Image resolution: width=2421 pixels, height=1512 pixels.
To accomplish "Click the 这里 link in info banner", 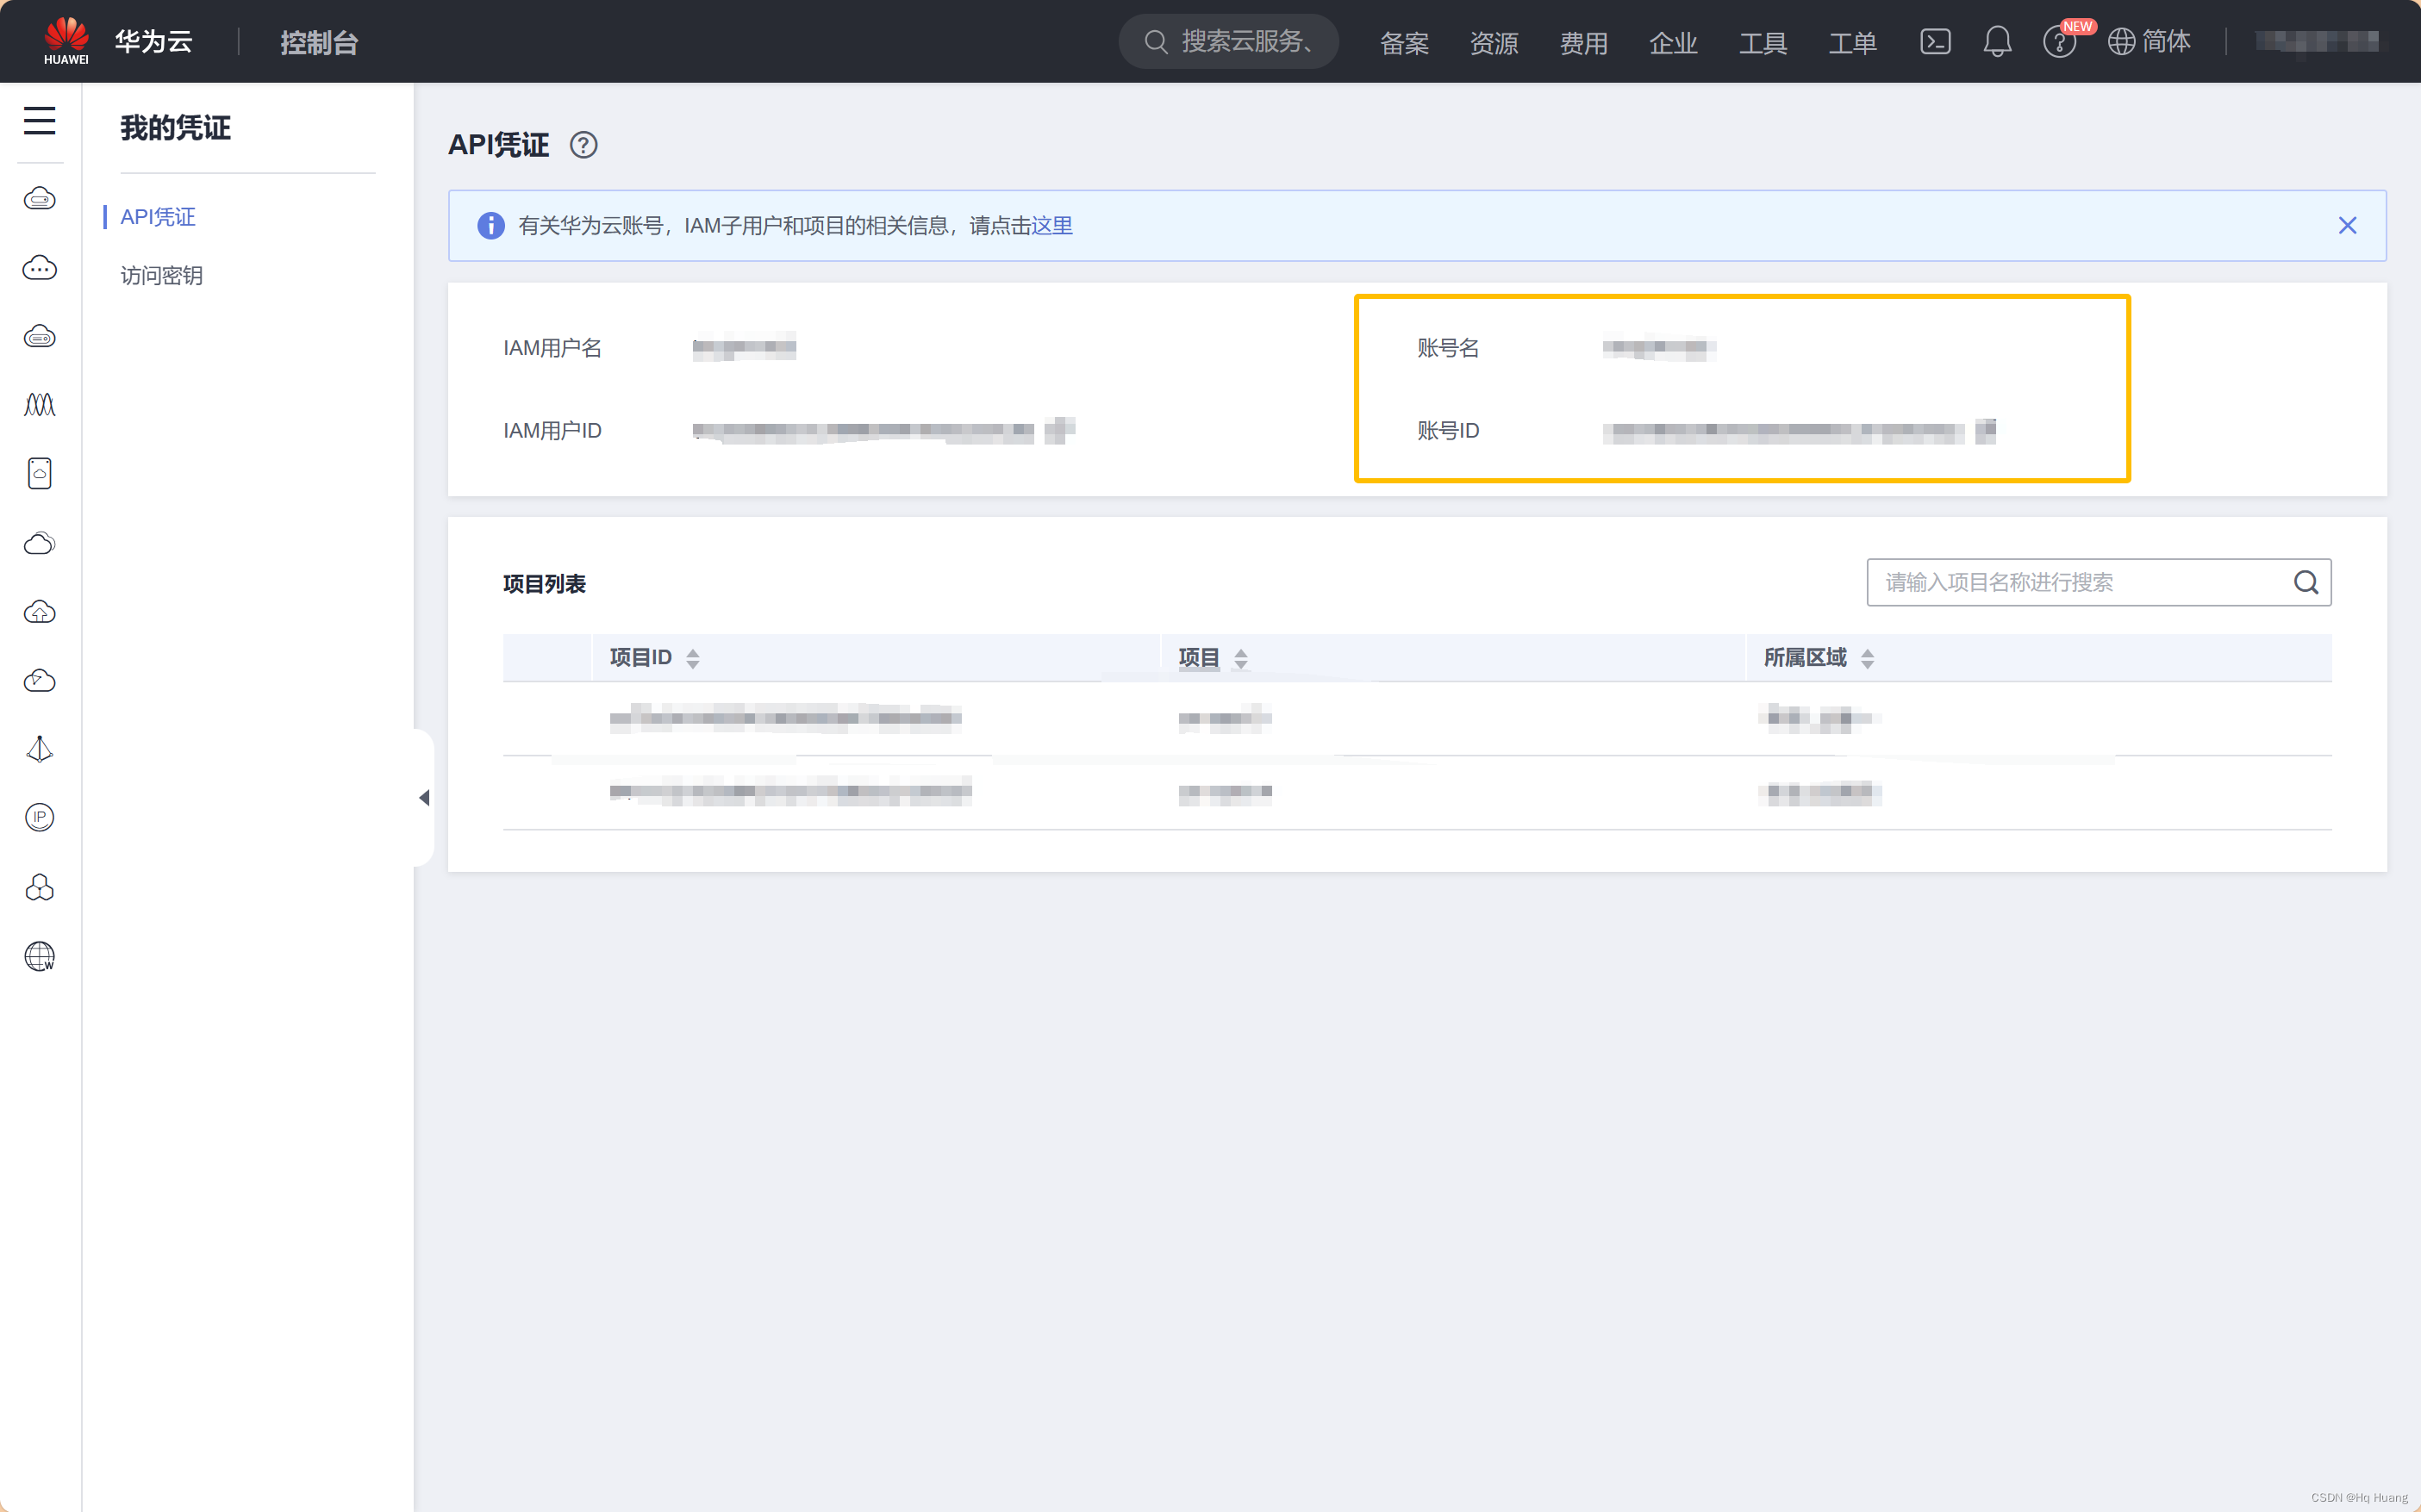I will (1051, 226).
